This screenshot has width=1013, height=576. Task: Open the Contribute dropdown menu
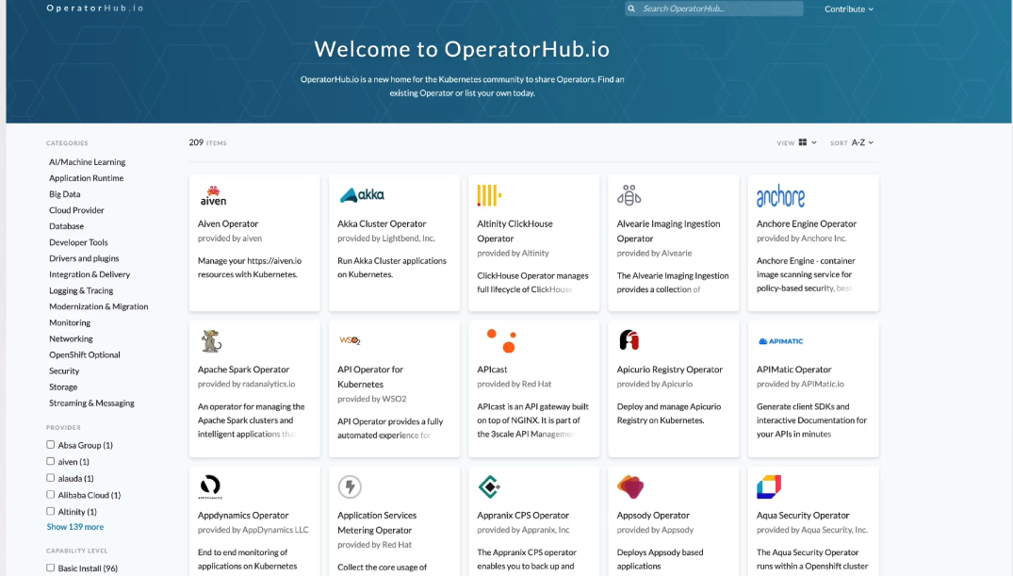(848, 9)
